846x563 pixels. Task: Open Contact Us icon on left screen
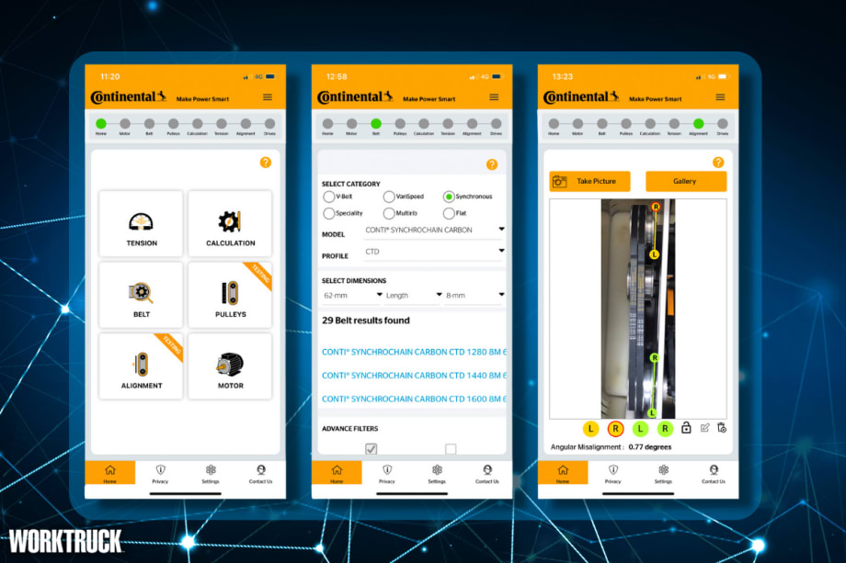click(x=260, y=474)
